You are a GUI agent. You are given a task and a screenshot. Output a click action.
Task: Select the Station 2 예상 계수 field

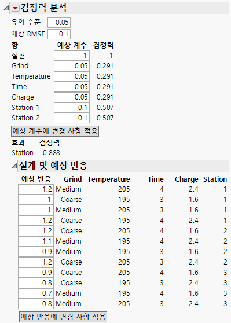(x=72, y=118)
